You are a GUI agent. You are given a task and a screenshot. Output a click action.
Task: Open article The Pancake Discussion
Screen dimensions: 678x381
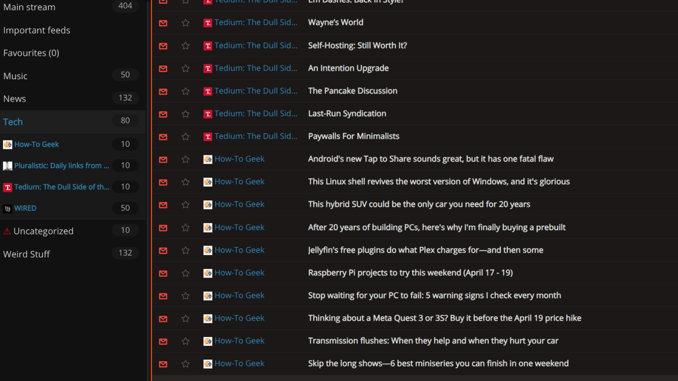[x=353, y=91]
